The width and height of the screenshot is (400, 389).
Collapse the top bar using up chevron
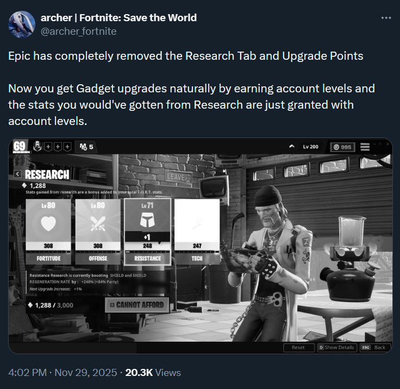pyautogui.click(x=292, y=146)
